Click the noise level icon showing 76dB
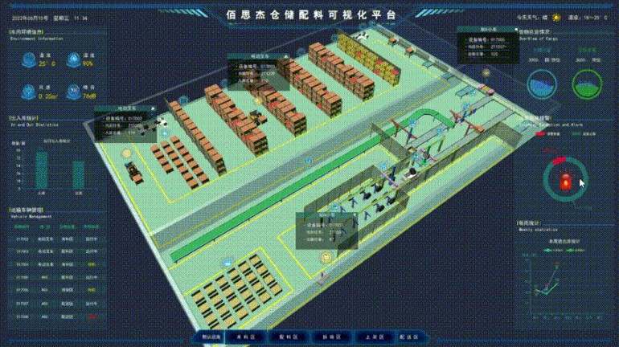 73,92
